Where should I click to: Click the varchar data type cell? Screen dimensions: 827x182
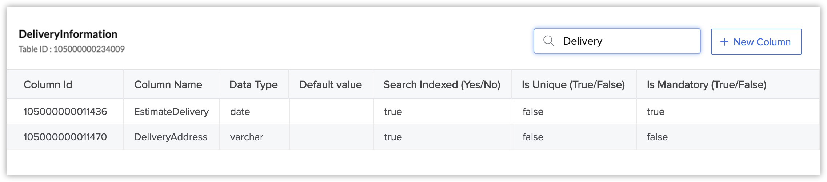pyautogui.click(x=247, y=137)
